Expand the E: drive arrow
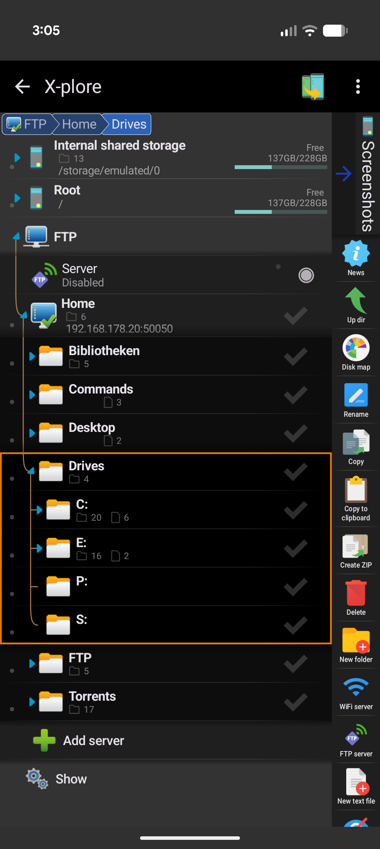This screenshot has width=380, height=849. point(39,548)
